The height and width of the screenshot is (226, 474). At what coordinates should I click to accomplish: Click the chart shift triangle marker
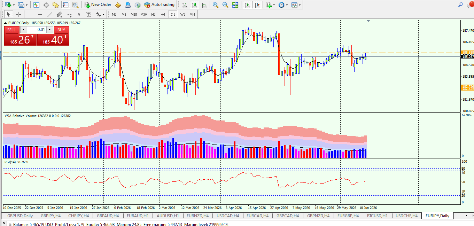(x=368, y=21)
